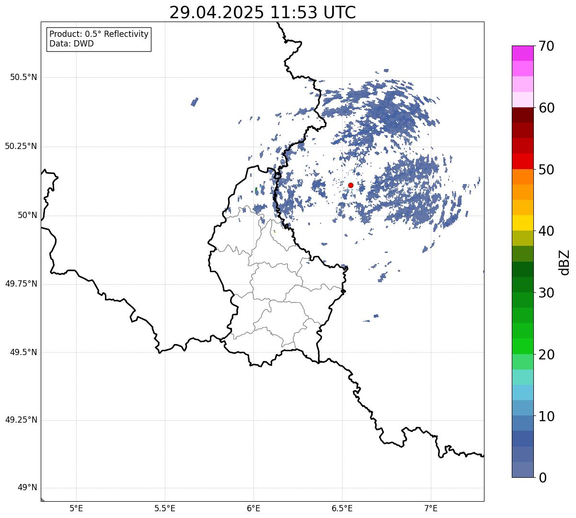The image size is (576, 518).
Task: Click the magenta top colorbar segment
Action: [523, 53]
